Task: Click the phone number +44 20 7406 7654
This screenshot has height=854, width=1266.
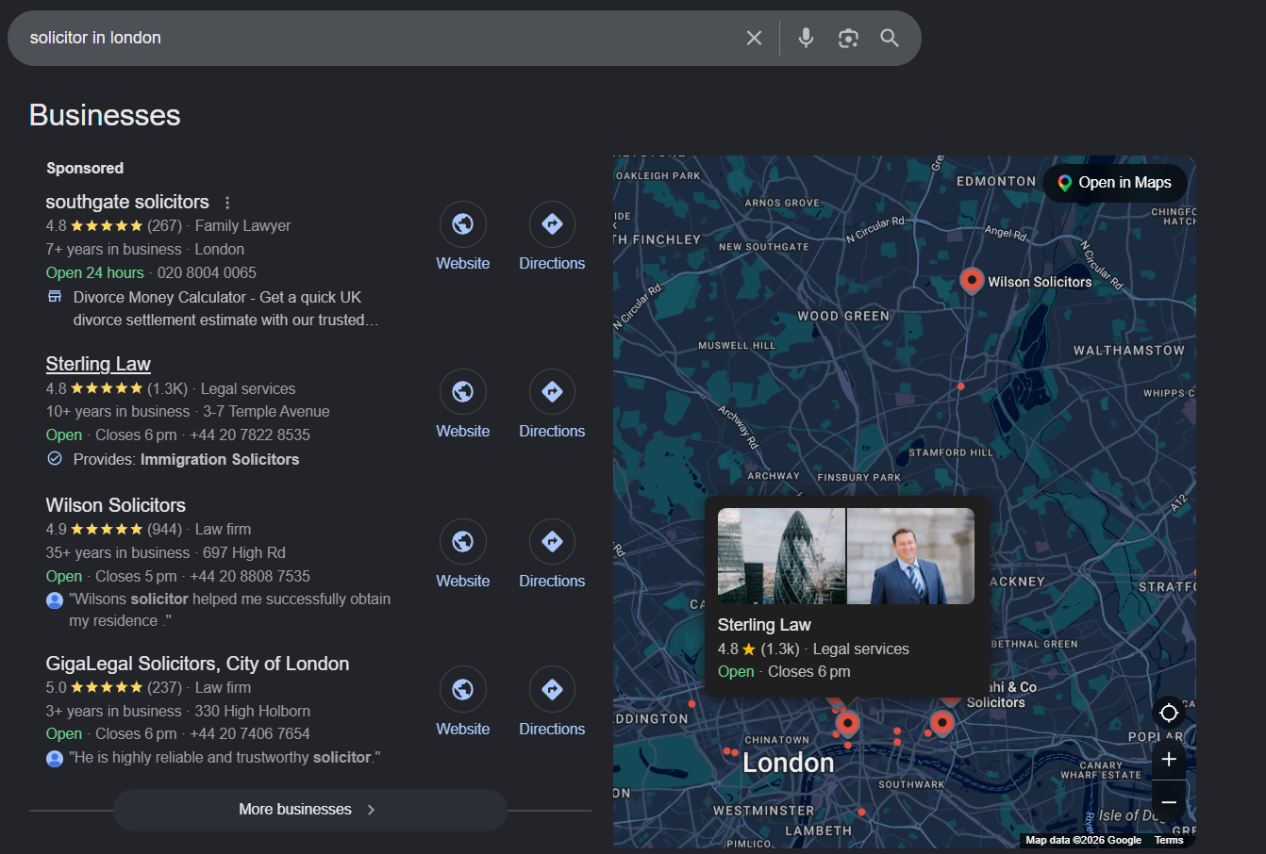Action: pyautogui.click(x=250, y=733)
